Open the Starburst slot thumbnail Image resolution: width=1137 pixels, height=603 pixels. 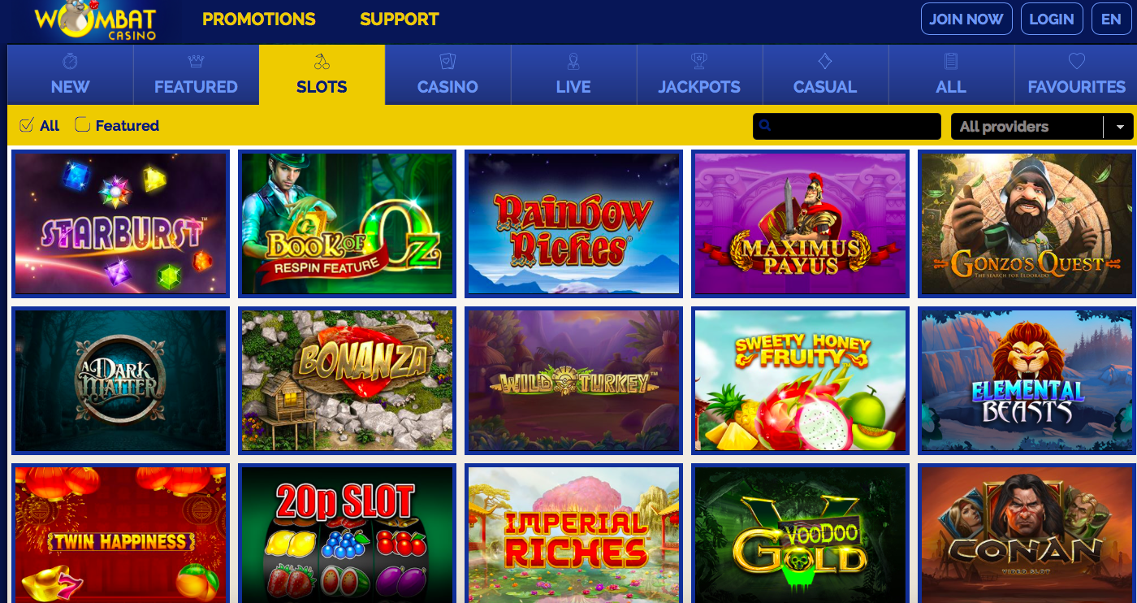click(x=121, y=223)
